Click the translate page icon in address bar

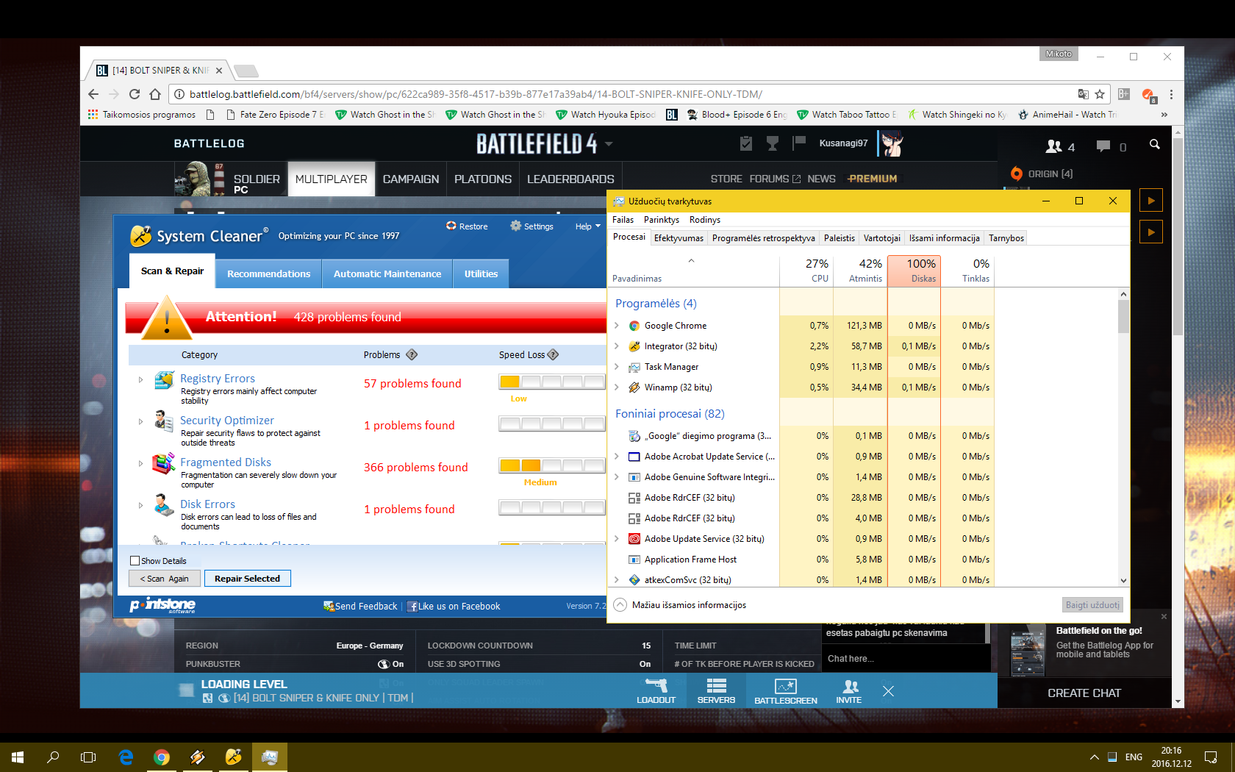click(1083, 94)
